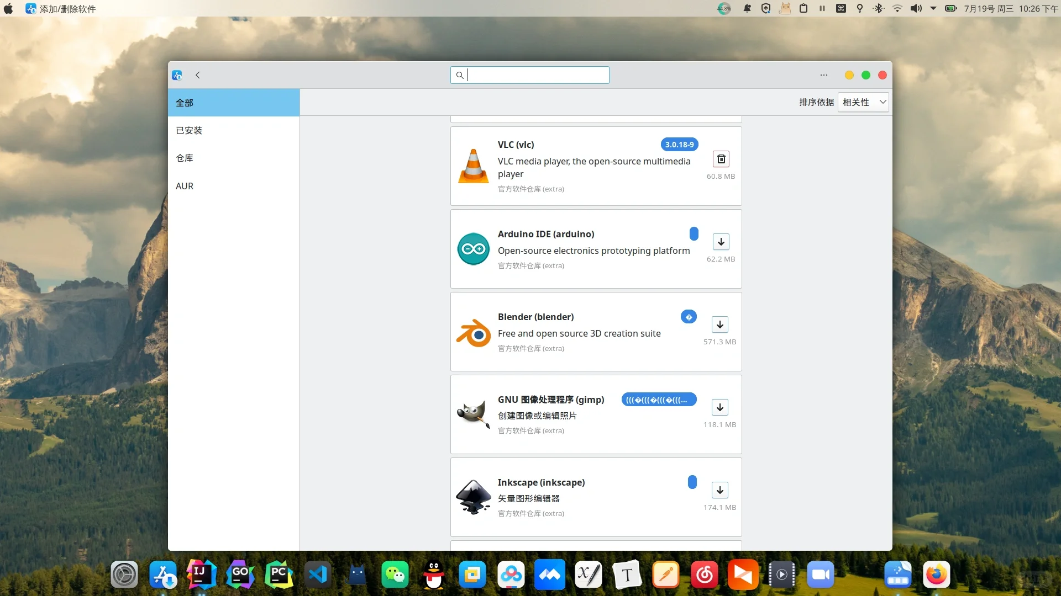
Task: Click inside the search field
Action: point(529,75)
